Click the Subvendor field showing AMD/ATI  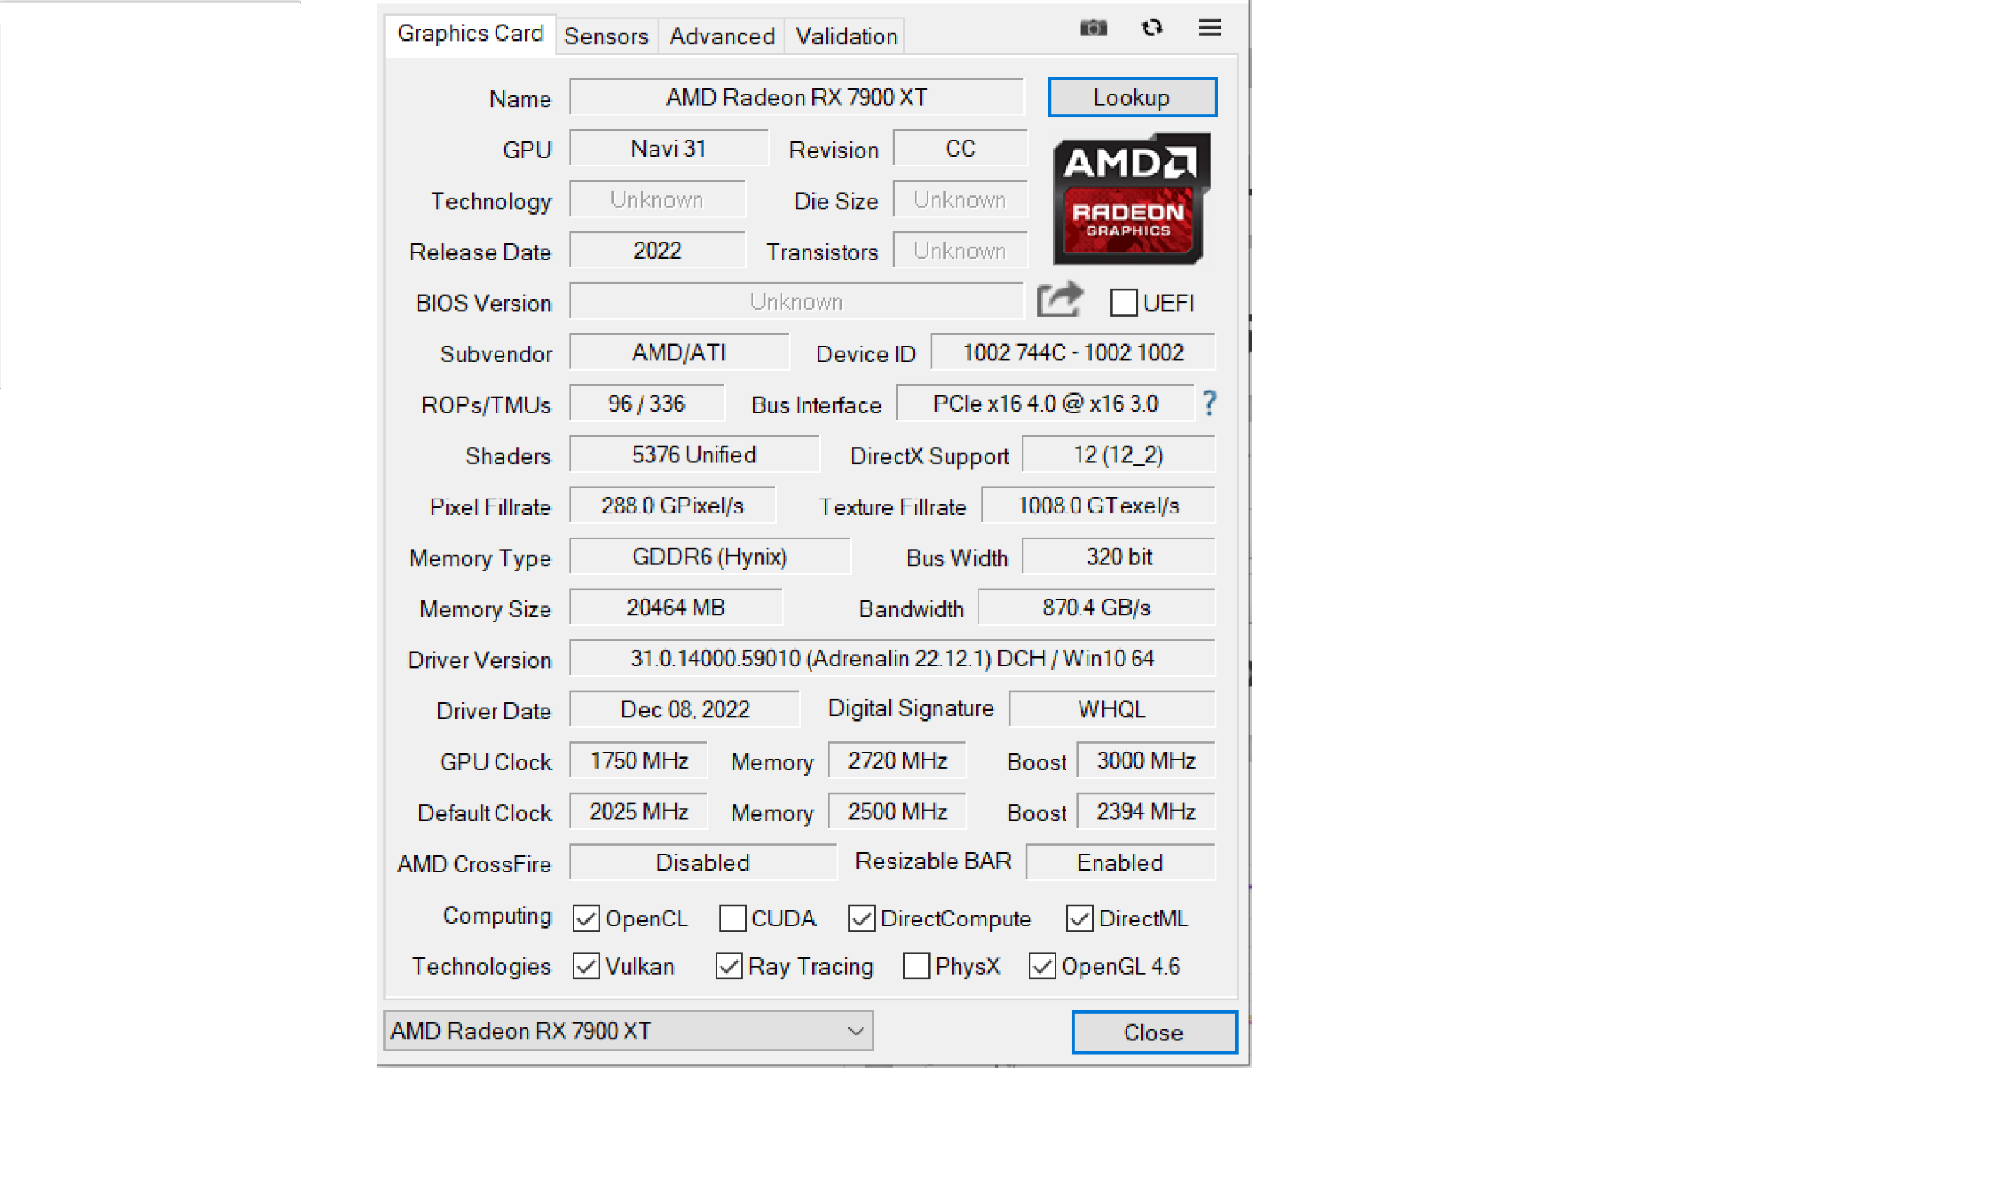tap(679, 353)
